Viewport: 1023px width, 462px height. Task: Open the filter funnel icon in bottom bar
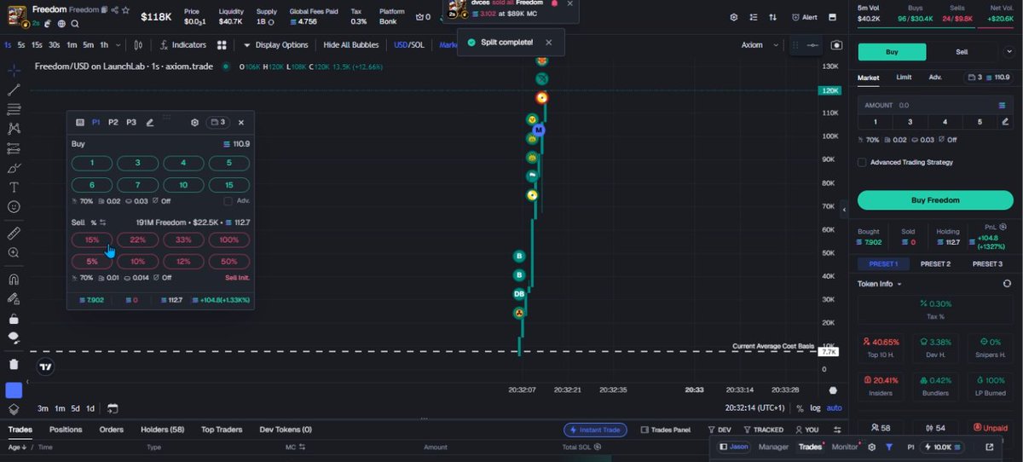(x=889, y=447)
